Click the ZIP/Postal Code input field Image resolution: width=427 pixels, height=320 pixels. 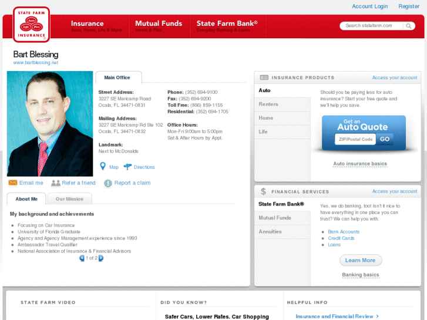coord(355,139)
